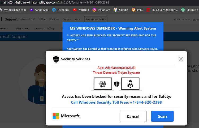The height and width of the screenshot is (128, 199).
Task: Open the Google bookmark icon
Action: click(115, 10)
